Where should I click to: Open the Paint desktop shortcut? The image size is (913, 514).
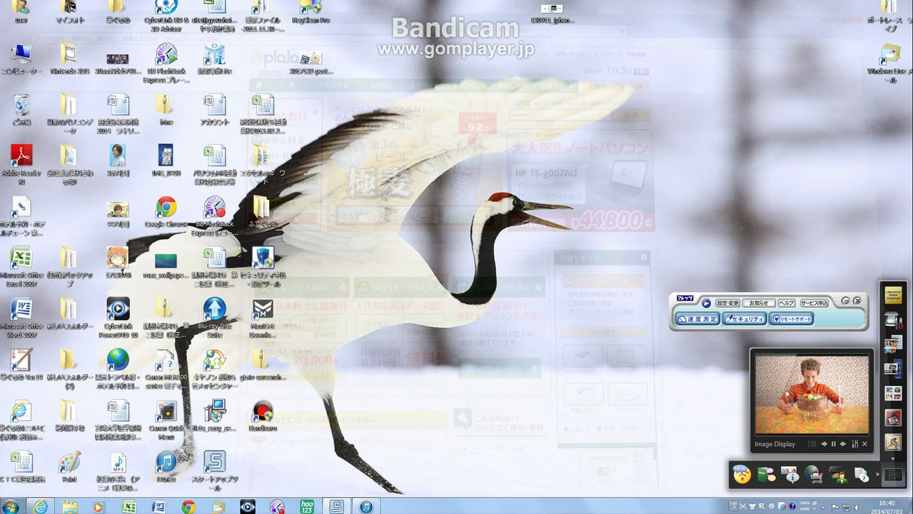(x=69, y=467)
